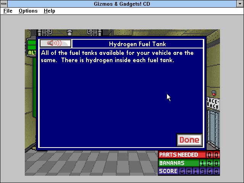This screenshot has width=244, height=183.
Task: Click the SCORE display
Action: click(x=189, y=171)
